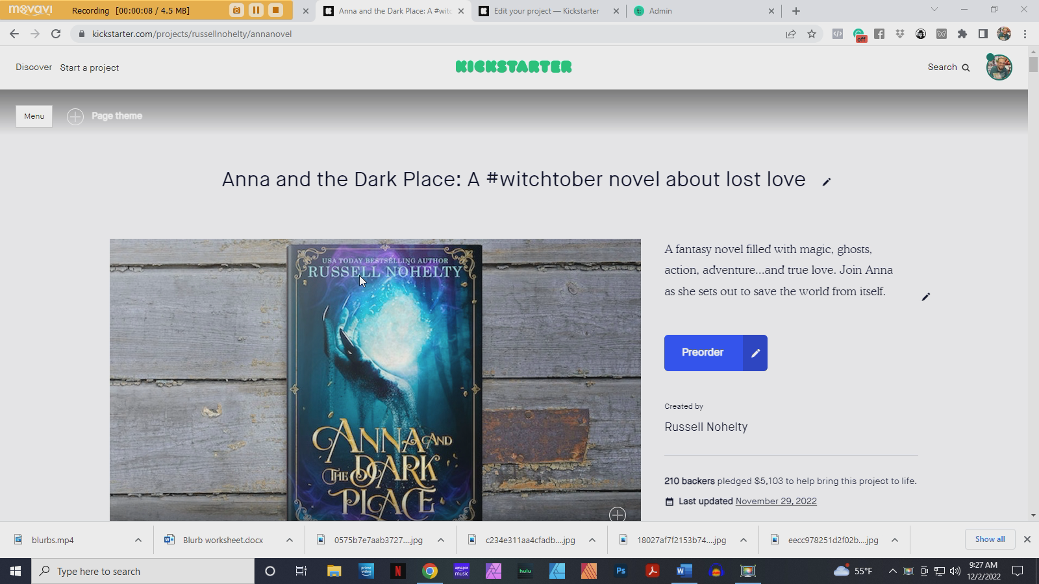Open the November 29, 2022 update link
1039x584 pixels.
776,501
